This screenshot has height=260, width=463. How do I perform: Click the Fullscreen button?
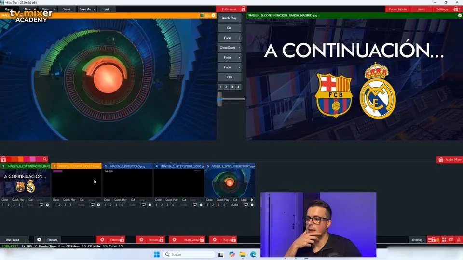[231, 9]
